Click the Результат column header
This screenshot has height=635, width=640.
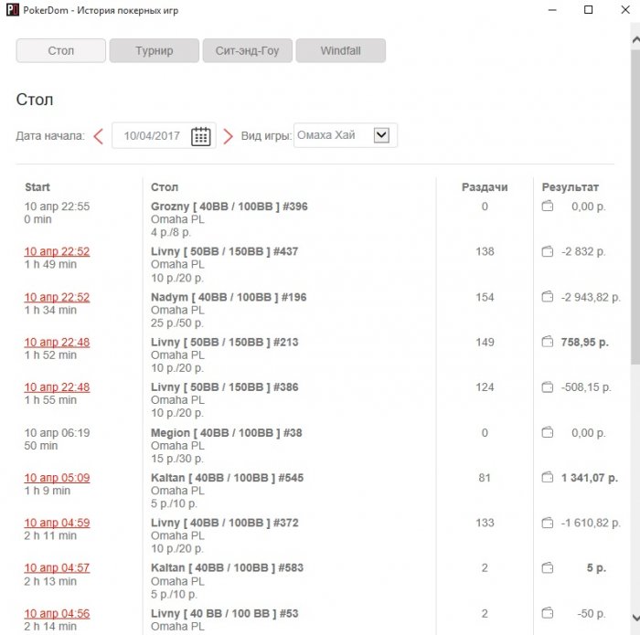tap(571, 187)
